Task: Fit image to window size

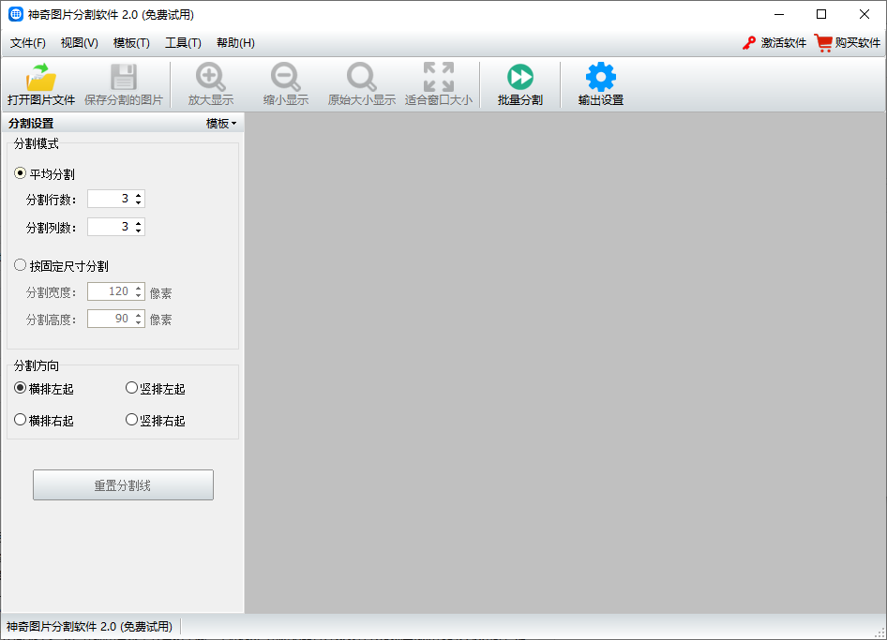Action: pyautogui.click(x=438, y=83)
